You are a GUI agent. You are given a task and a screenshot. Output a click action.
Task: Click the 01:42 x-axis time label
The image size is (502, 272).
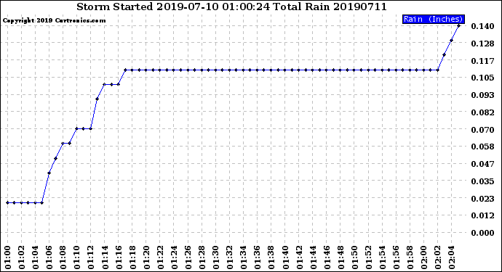point(299,257)
